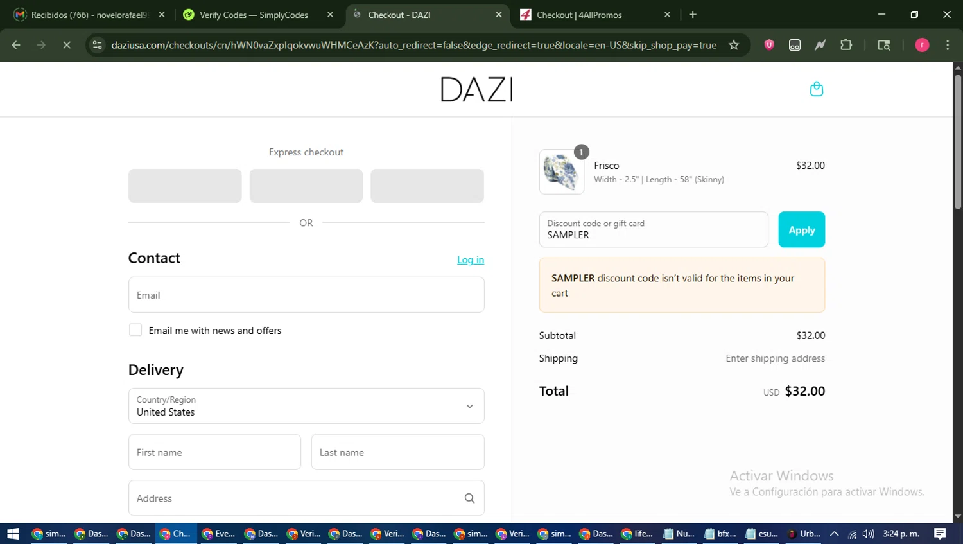Switch to Recibidos (766) Gmail tab
The width and height of the screenshot is (963, 544).
point(90,15)
